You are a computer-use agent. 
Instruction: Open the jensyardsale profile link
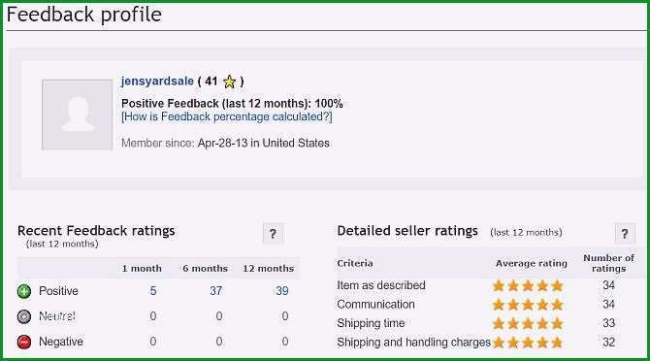click(x=157, y=81)
